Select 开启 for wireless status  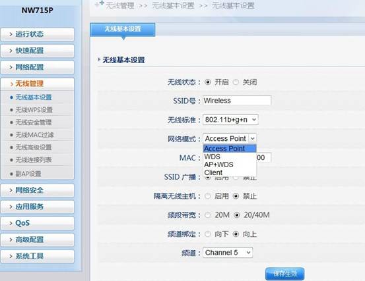coord(208,82)
